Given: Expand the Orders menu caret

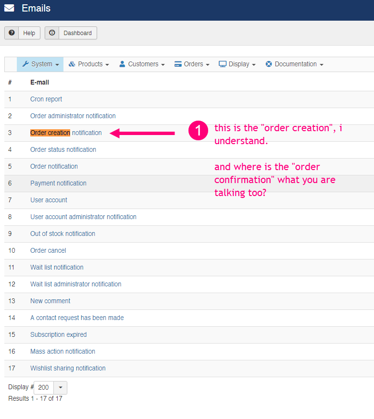Looking at the screenshot, I should [208, 65].
